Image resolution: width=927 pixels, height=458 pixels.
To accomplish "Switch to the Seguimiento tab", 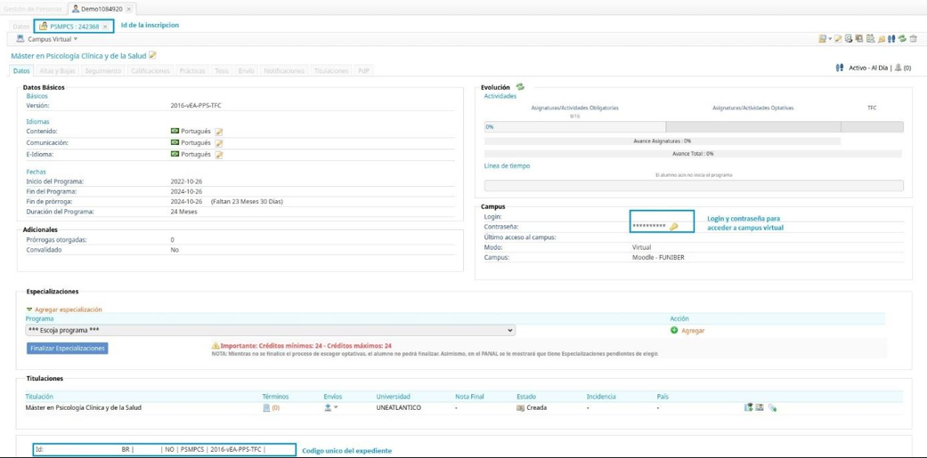I will pyautogui.click(x=103, y=71).
